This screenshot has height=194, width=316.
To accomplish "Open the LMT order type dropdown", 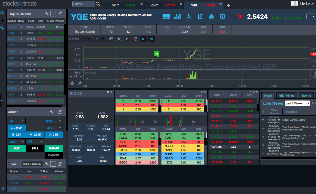I will tap(17, 141).
